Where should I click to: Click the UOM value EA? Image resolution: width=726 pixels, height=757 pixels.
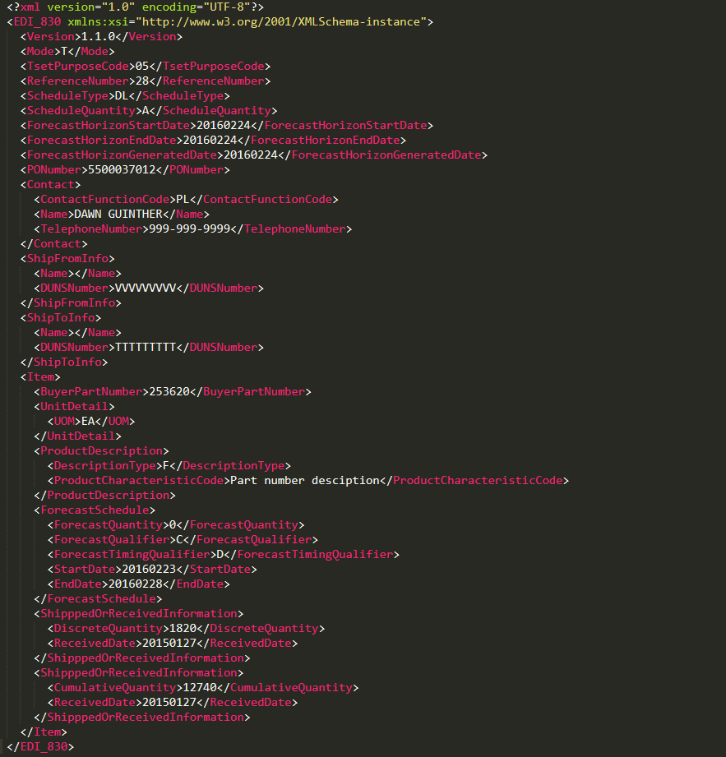click(88, 421)
